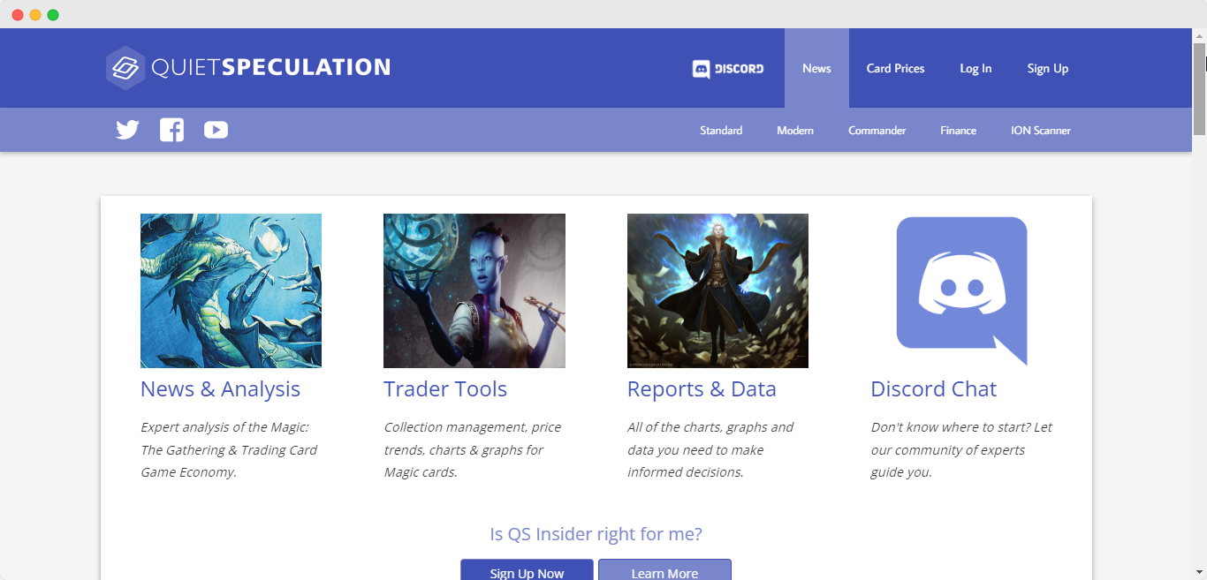Click the Sign Up Now button
The height and width of the screenshot is (580, 1207).
[x=527, y=570]
